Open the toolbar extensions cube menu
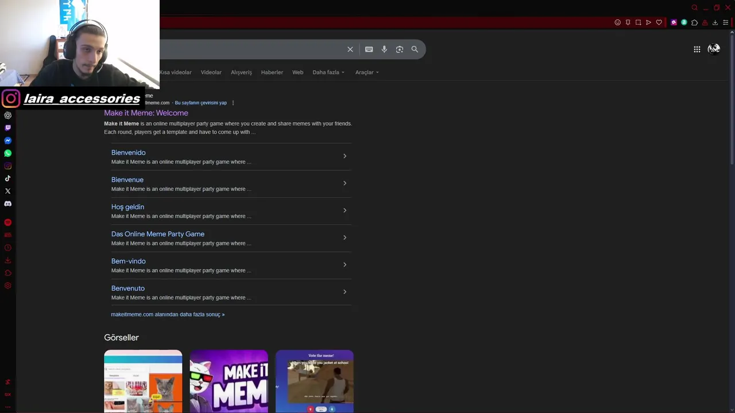This screenshot has height=413, width=735. [694, 22]
